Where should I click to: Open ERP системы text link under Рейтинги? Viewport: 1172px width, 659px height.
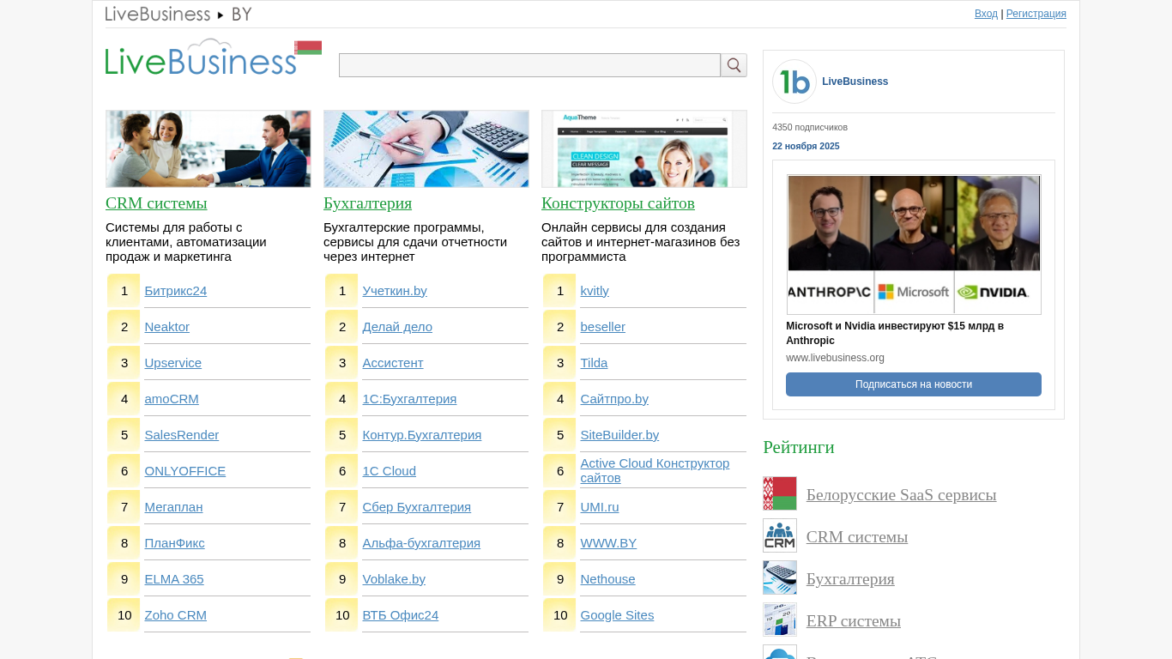pos(854,621)
